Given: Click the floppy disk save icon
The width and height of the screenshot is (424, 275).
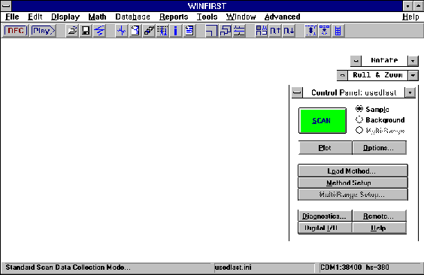Looking at the screenshot, I should [86, 31].
